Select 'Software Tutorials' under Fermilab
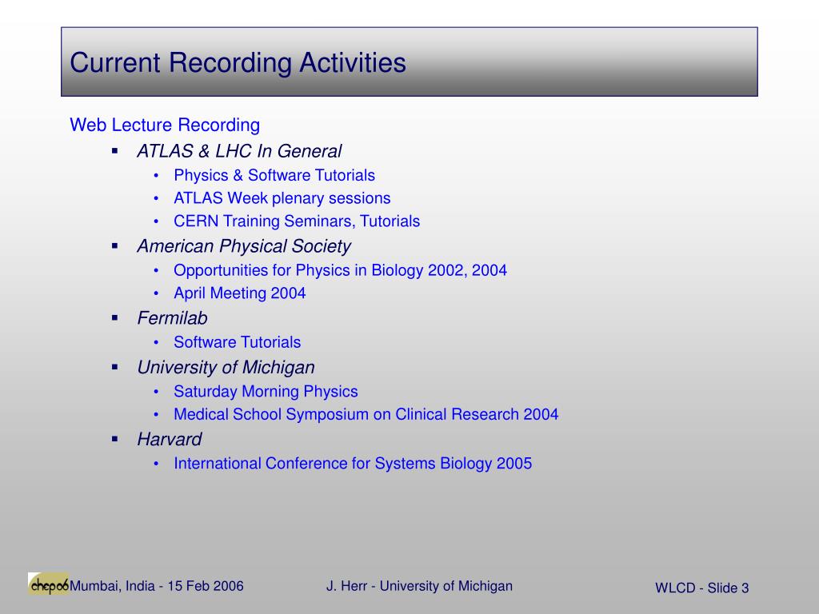819x614 pixels. point(237,342)
